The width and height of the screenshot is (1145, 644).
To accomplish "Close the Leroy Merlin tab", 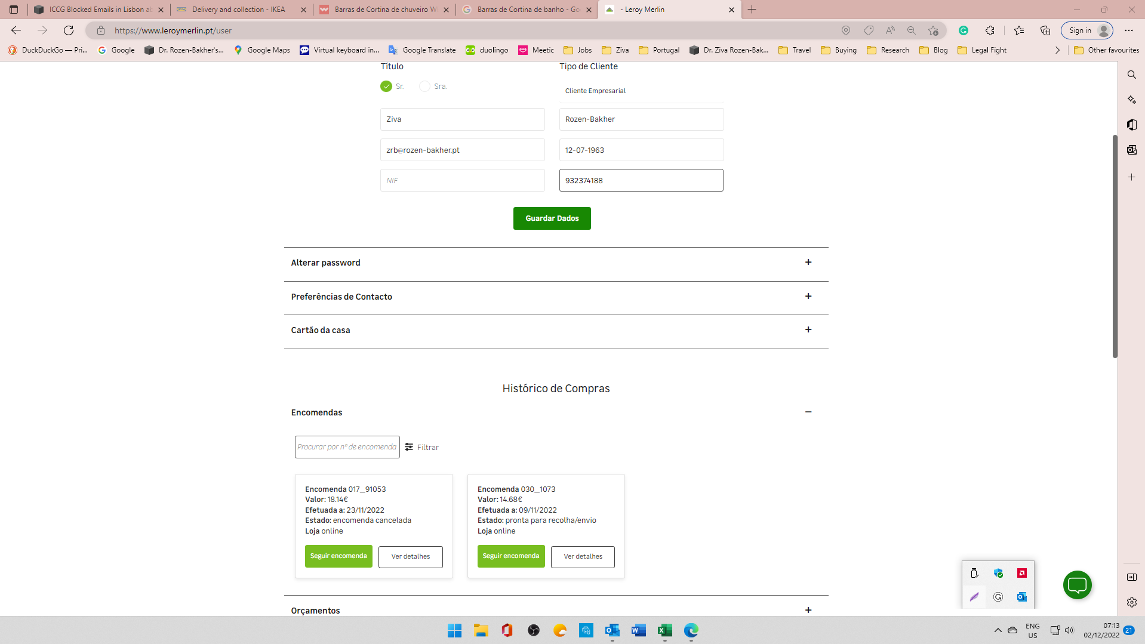I will 731,10.
